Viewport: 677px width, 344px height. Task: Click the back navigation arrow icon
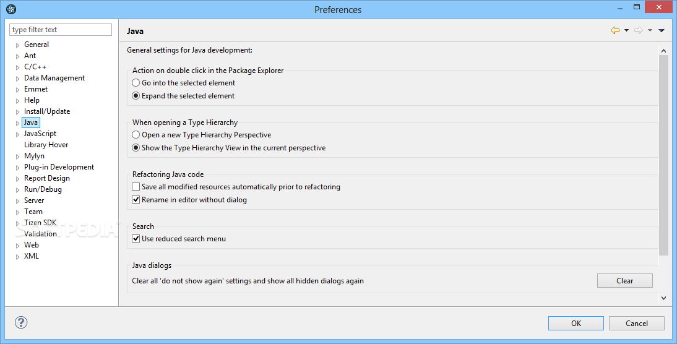tap(615, 30)
